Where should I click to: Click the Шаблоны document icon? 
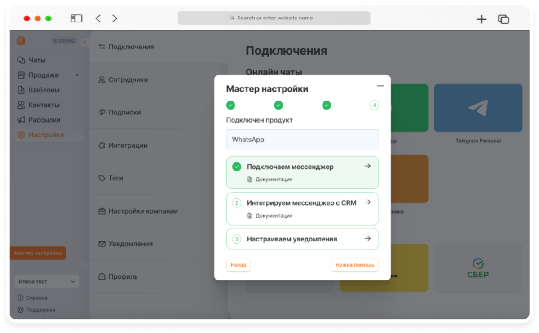[x=21, y=90]
